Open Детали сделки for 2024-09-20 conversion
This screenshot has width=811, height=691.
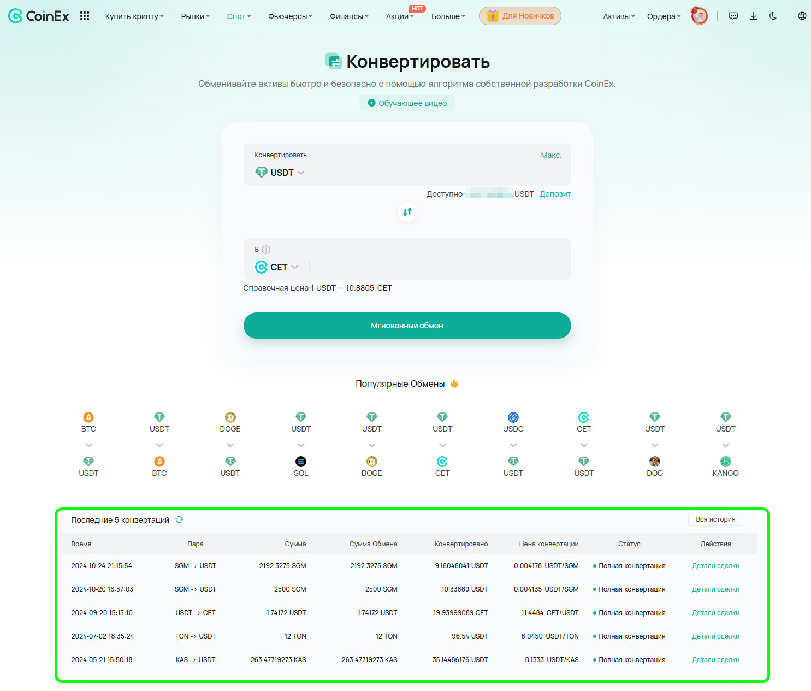click(715, 613)
